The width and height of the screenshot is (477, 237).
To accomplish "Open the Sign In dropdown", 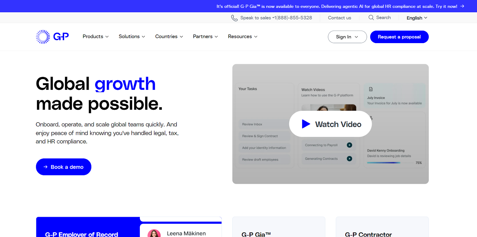I will coord(347,37).
